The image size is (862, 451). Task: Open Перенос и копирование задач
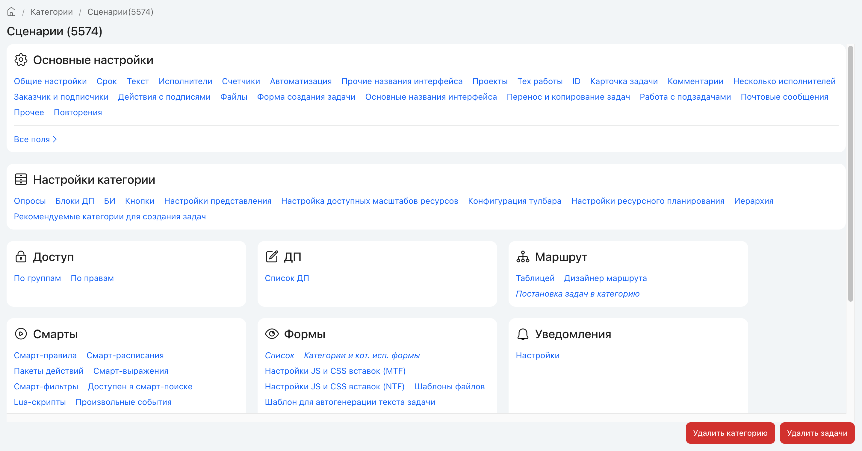(568, 97)
